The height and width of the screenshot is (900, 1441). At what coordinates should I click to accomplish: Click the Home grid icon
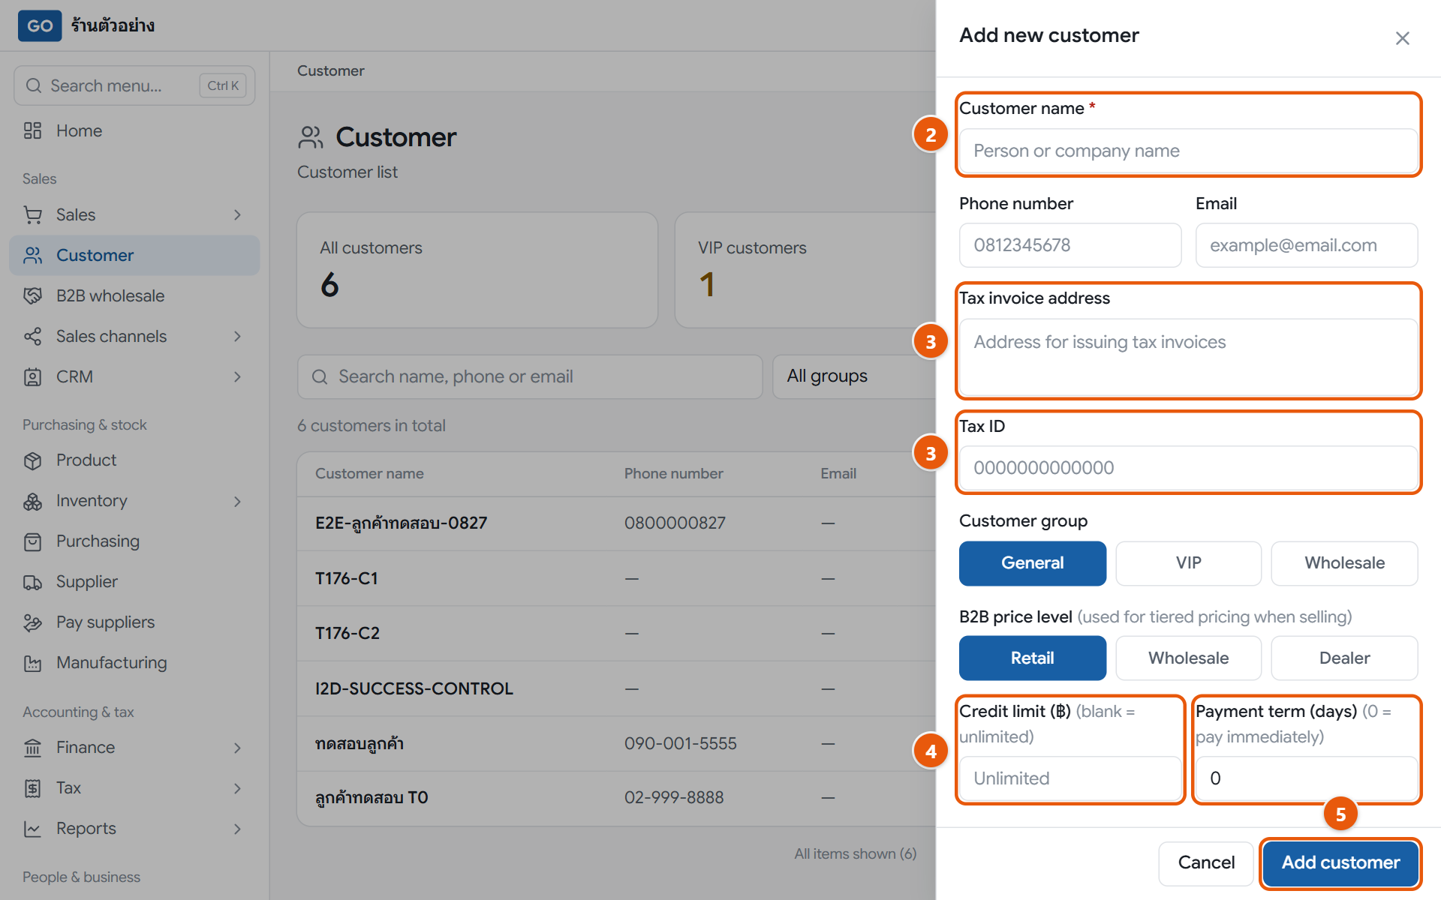[x=32, y=130]
